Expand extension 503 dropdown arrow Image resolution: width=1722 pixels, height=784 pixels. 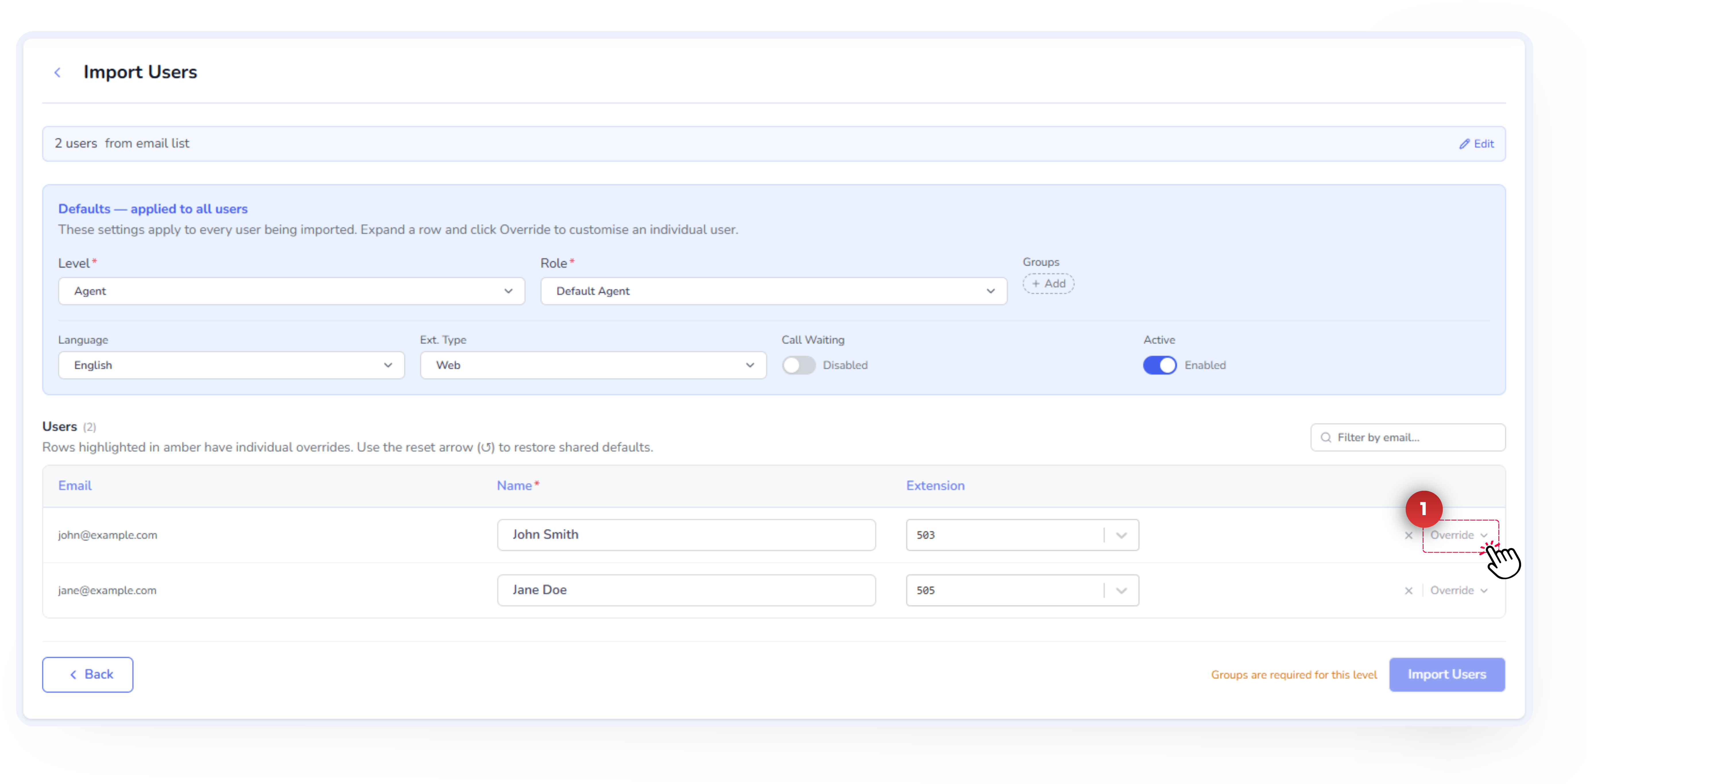(1121, 535)
